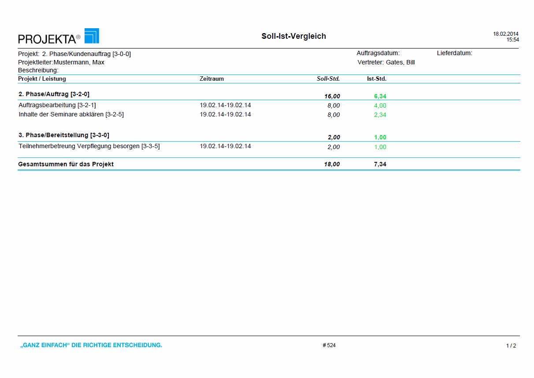Viewport: 534px width, 378px height.
Task: Click the green 6,34 Ist-Std. value
Action: pos(380,96)
